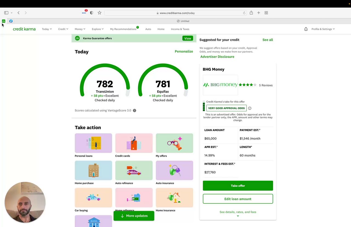
Task: Click the $65,000 loan amount value
Action: 210,139
